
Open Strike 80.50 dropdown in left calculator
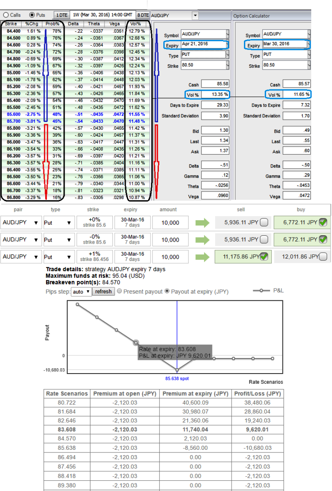[228, 65]
